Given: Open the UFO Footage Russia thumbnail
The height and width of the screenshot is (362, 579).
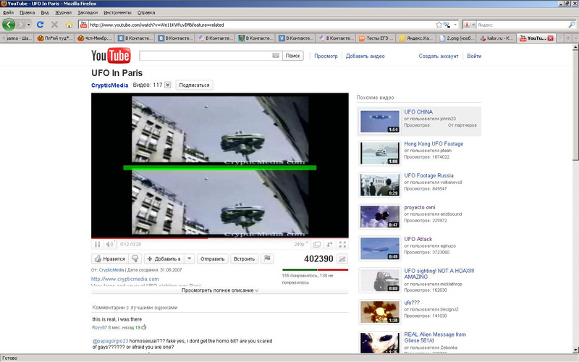Looking at the screenshot, I should point(379,185).
